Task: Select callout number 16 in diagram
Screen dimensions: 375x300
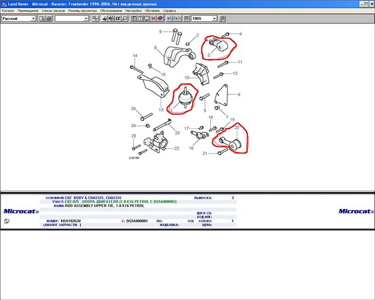Action: [x=191, y=148]
